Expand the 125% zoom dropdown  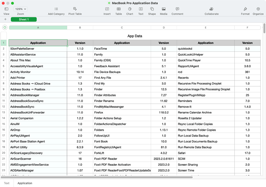20,9
